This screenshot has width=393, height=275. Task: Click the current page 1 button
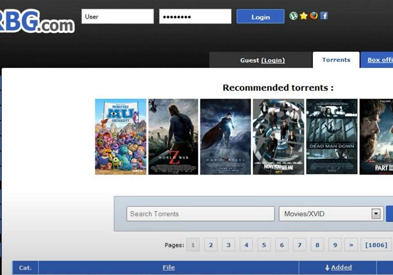coord(193,245)
